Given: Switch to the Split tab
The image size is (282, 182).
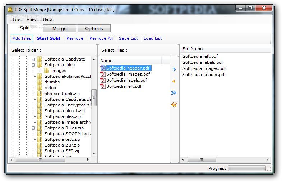Looking at the screenshot, I should (x=25, y=28).
